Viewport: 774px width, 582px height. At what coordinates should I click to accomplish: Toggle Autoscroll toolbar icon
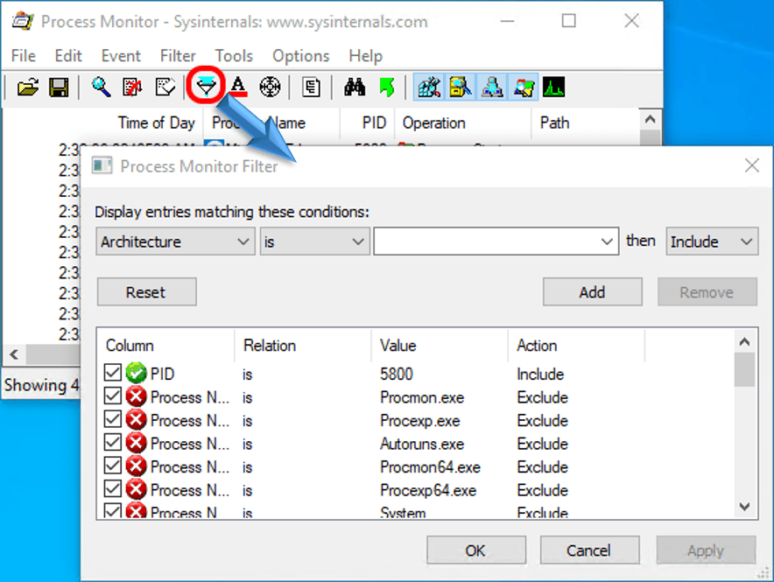[x=132, y=88]
